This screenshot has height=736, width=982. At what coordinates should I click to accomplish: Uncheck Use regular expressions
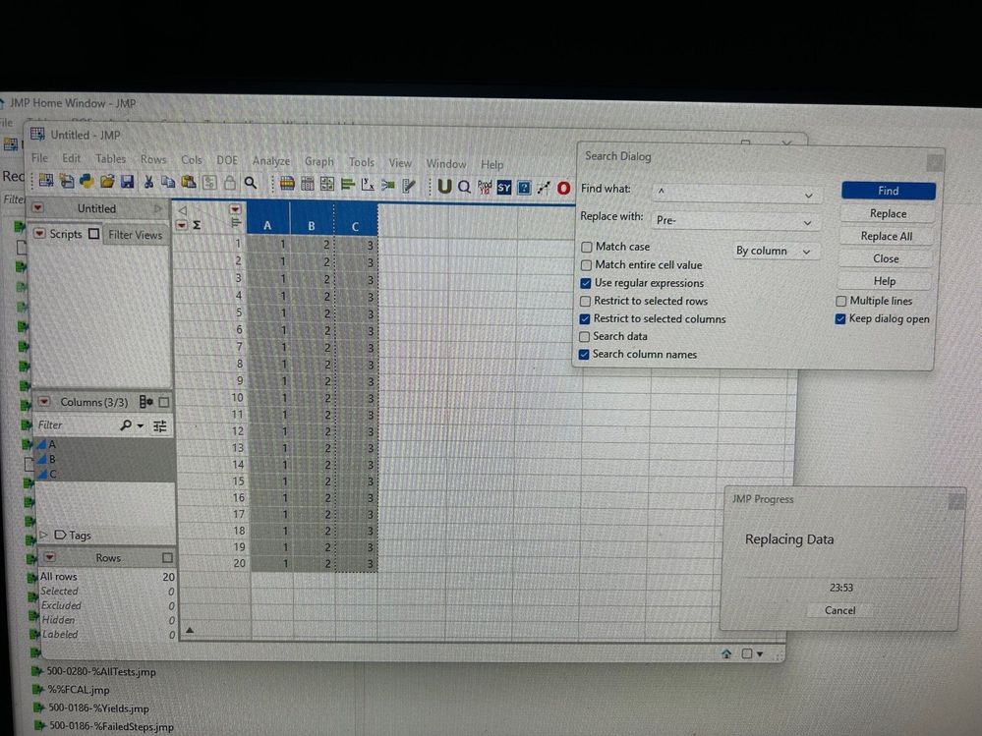point(586,283)
